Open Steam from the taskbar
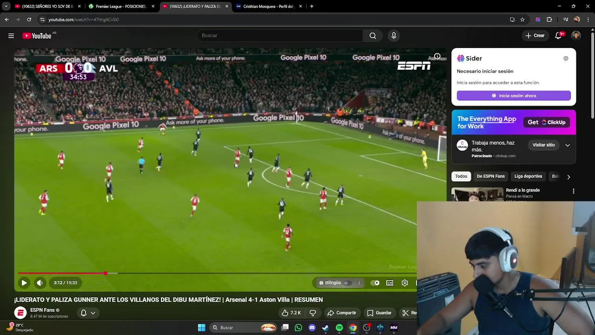 (325, 328)
